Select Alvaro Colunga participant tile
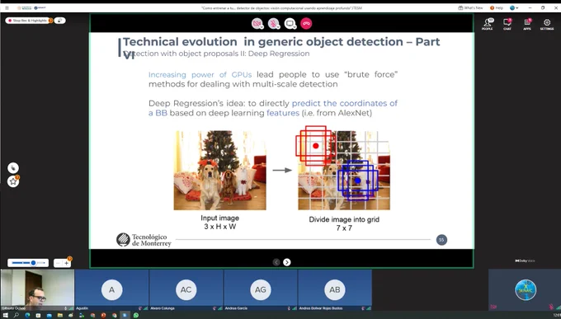The image size is (561, 319). click(186, 289)
